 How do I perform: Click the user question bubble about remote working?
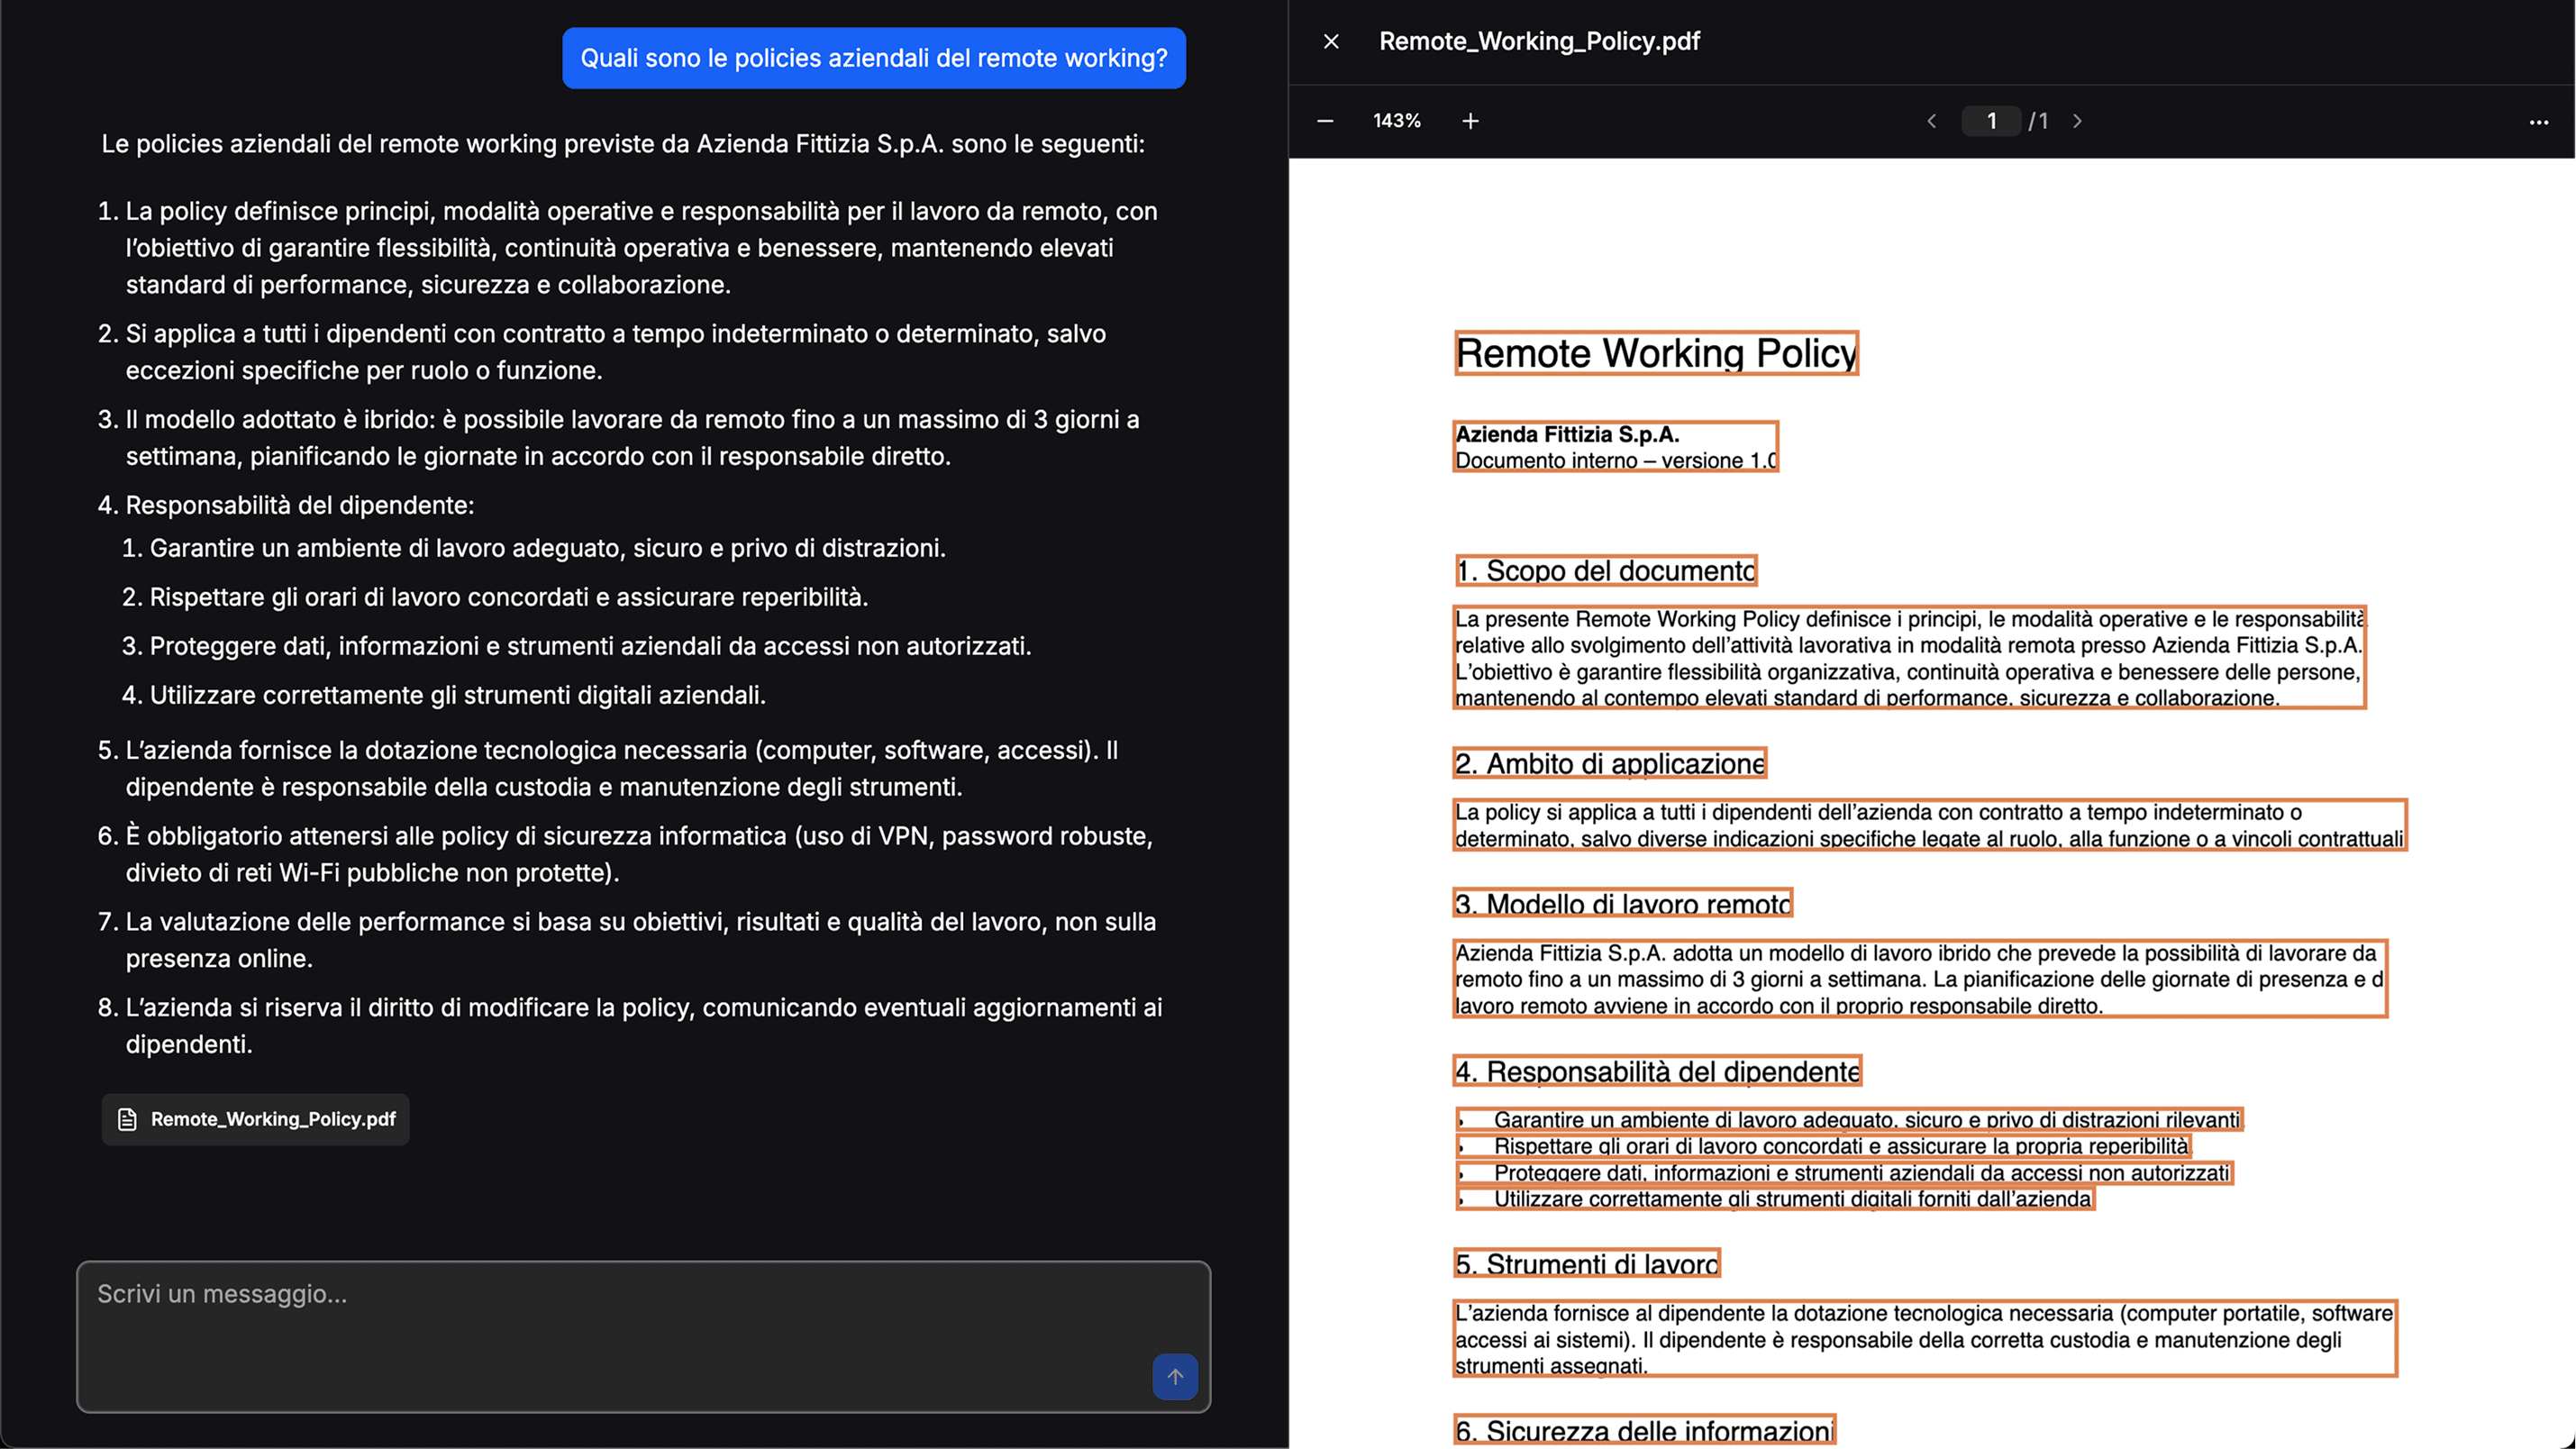[873, 58]
